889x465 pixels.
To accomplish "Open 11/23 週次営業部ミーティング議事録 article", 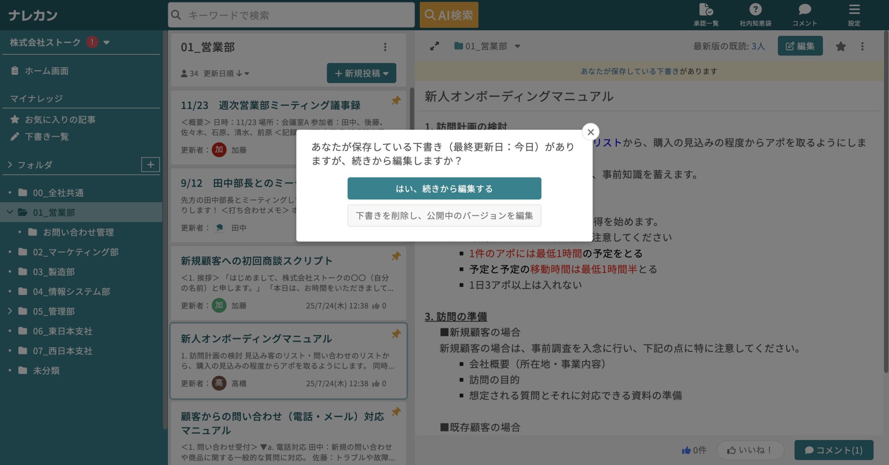I will 270,105.
